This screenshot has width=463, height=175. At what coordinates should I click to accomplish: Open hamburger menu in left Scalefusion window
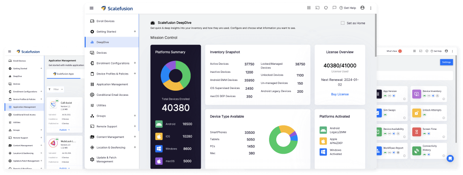(x=9, y=52)
